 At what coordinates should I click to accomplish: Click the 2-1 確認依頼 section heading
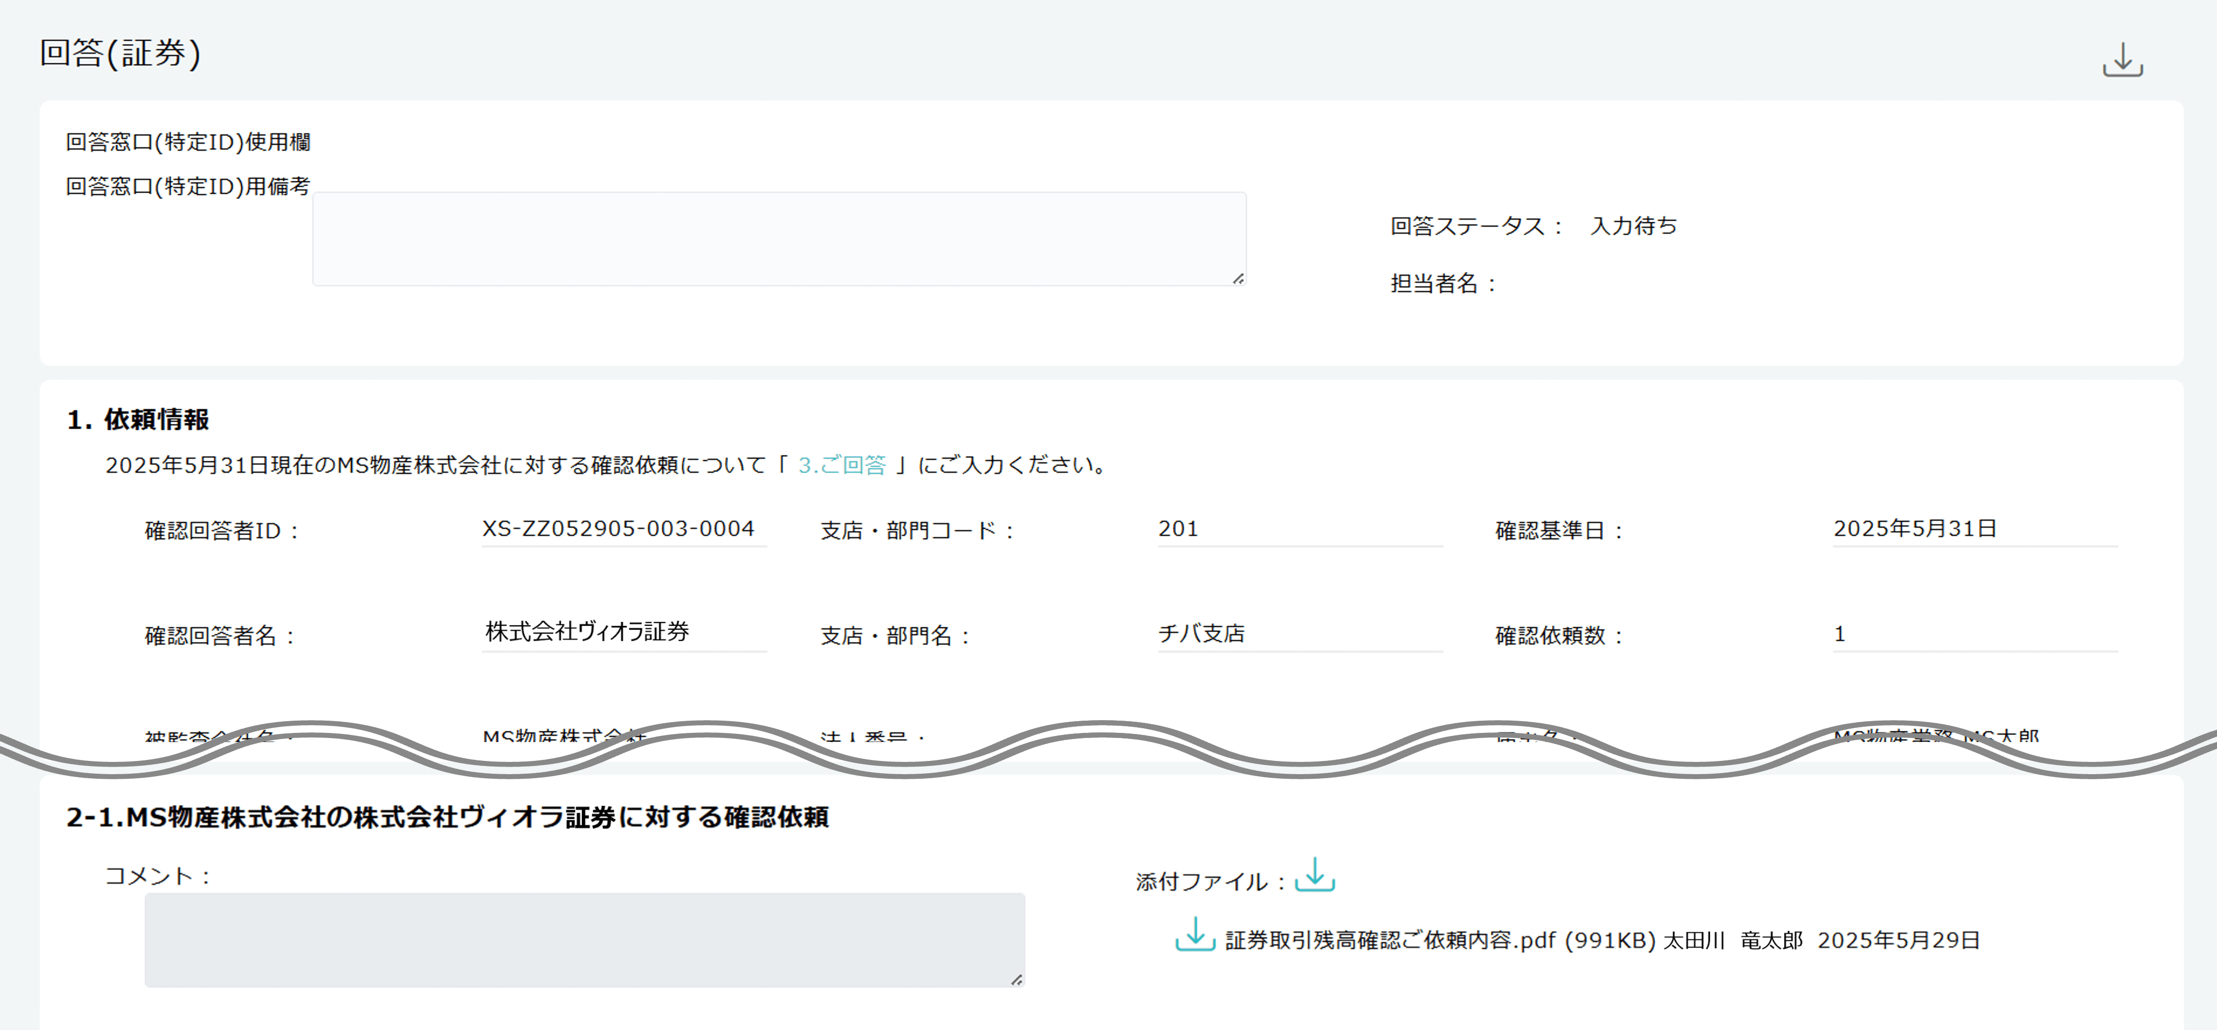[x=447, y=816]
